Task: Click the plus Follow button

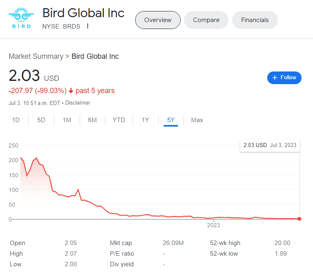Action: (284, 78)
